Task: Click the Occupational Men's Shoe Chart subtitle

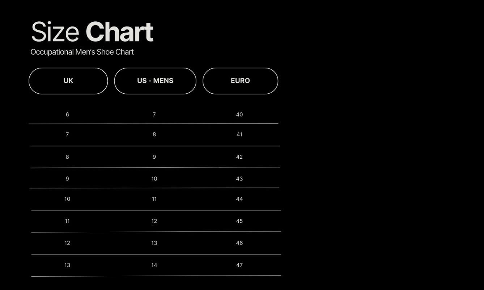Action: (82, 52)
